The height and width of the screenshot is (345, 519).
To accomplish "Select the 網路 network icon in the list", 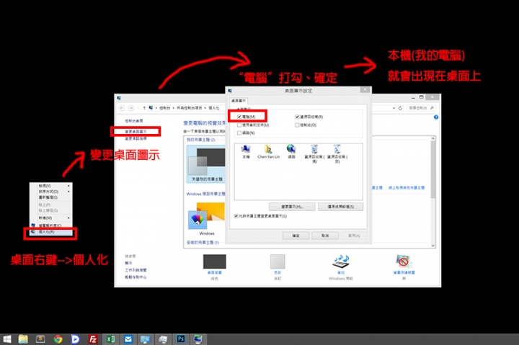I will coord(291,151).
